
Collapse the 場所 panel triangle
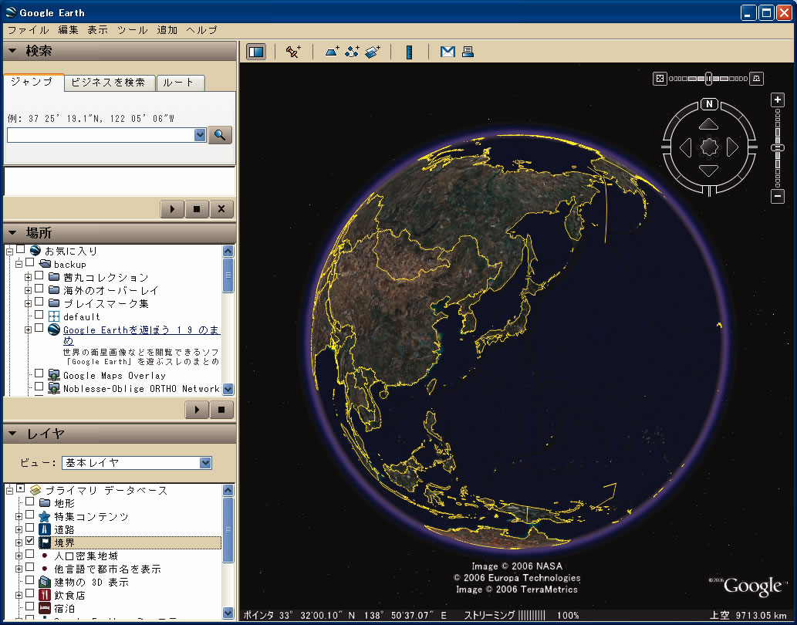12,233
